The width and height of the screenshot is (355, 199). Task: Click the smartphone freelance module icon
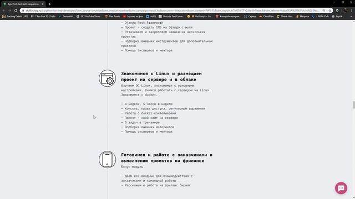(107, 160)
